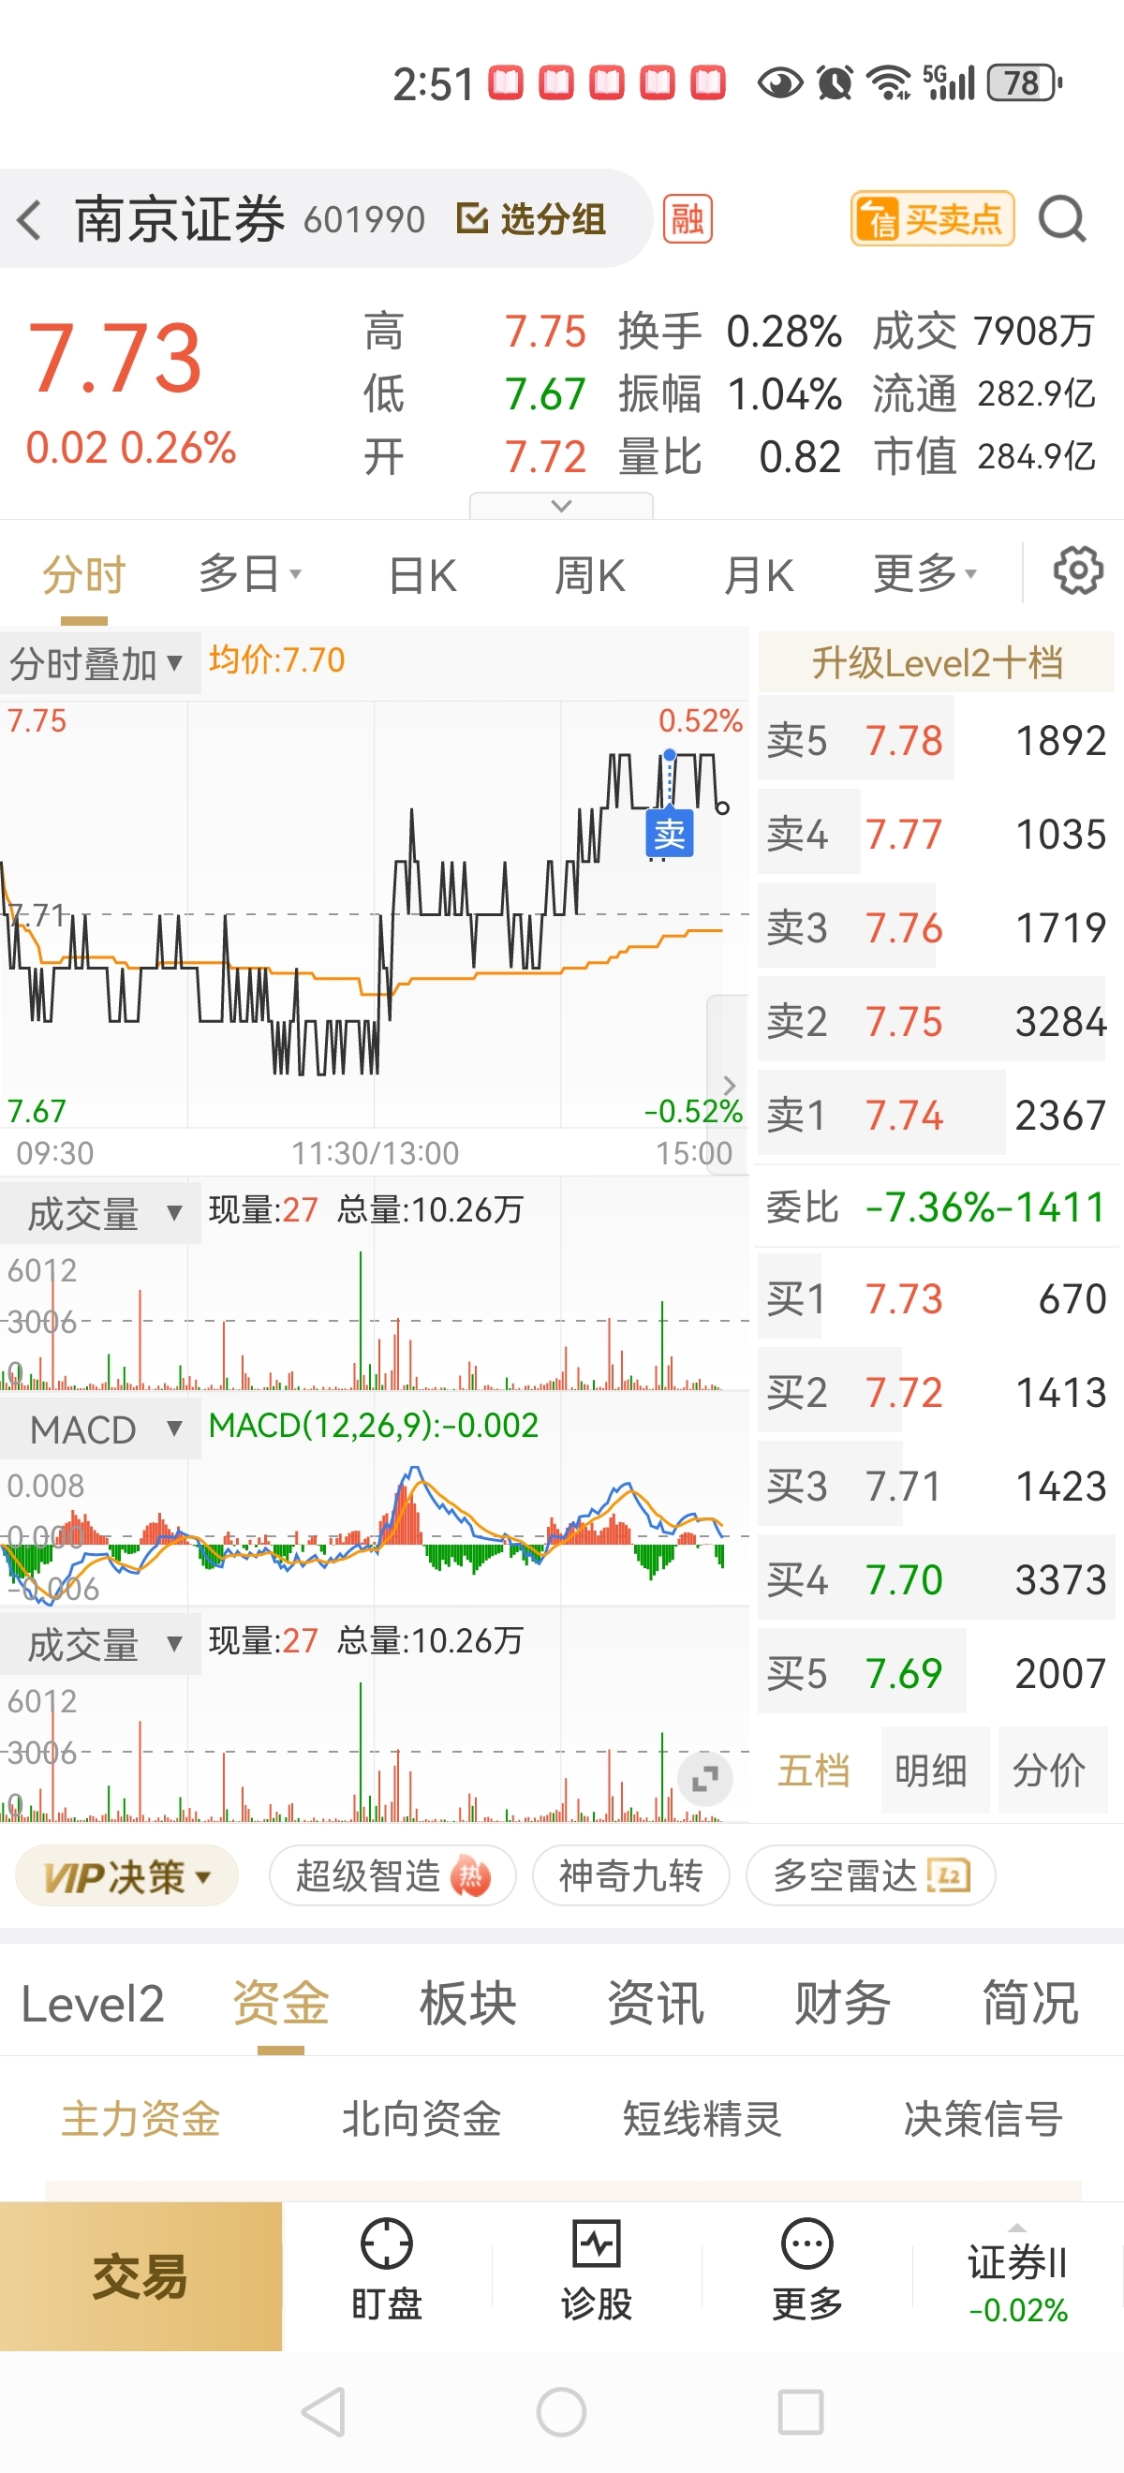Open the 更多 chart period dropdown

point(925,574)
